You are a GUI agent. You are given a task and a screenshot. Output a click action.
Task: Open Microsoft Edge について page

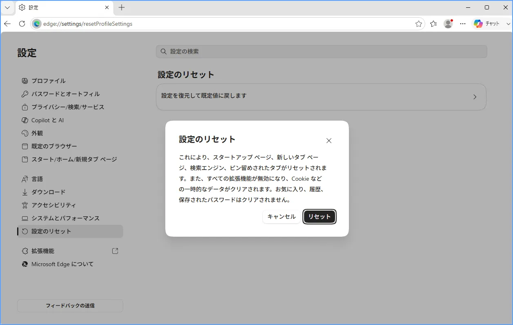pyautogui.click(x=70, y=264)
